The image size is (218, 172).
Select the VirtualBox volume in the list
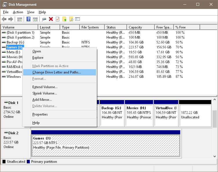coord(14,72)
